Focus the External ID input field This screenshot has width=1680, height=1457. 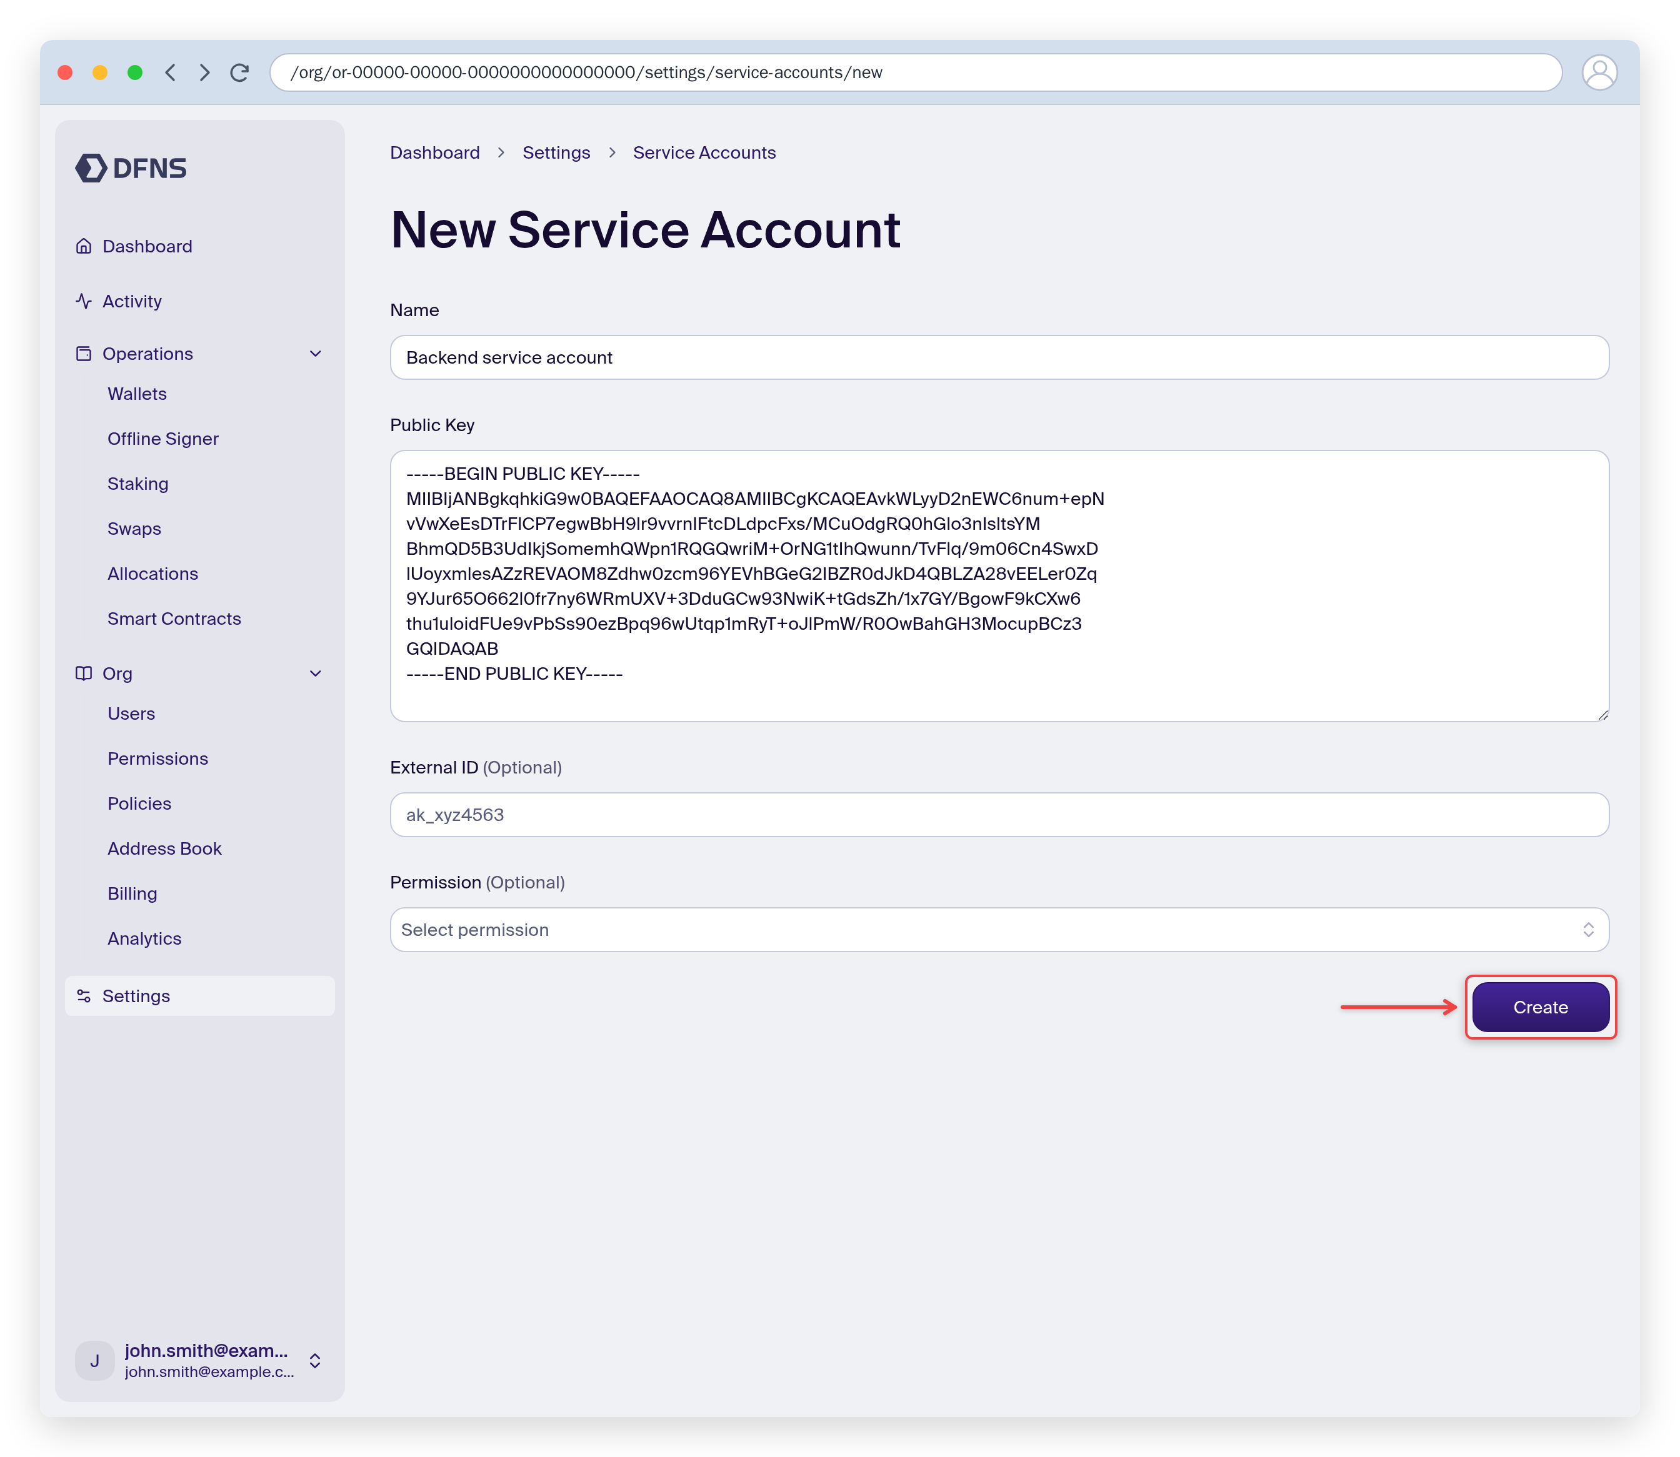[999, 815]
